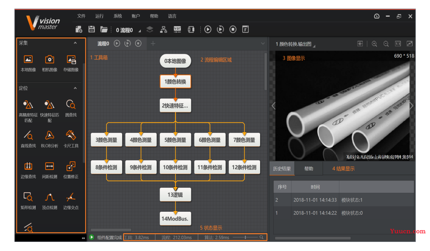Screen dimensions: 430x251
Task: Open the 语言 menu
Action: 172,16
